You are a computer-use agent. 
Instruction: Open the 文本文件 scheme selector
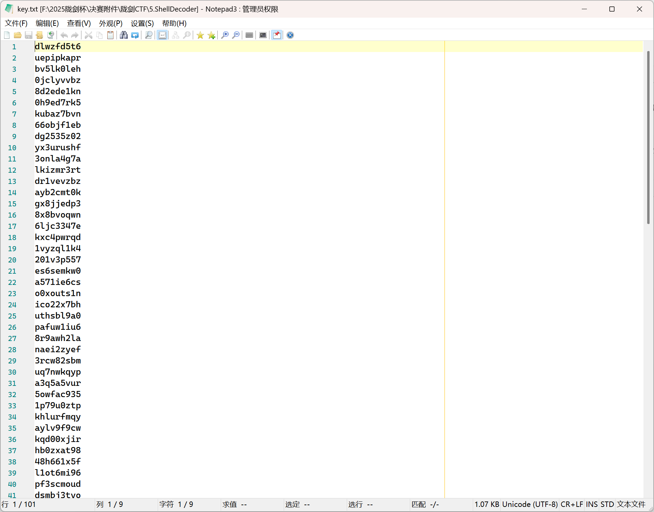pyautogui.click(x=631, y=504)
